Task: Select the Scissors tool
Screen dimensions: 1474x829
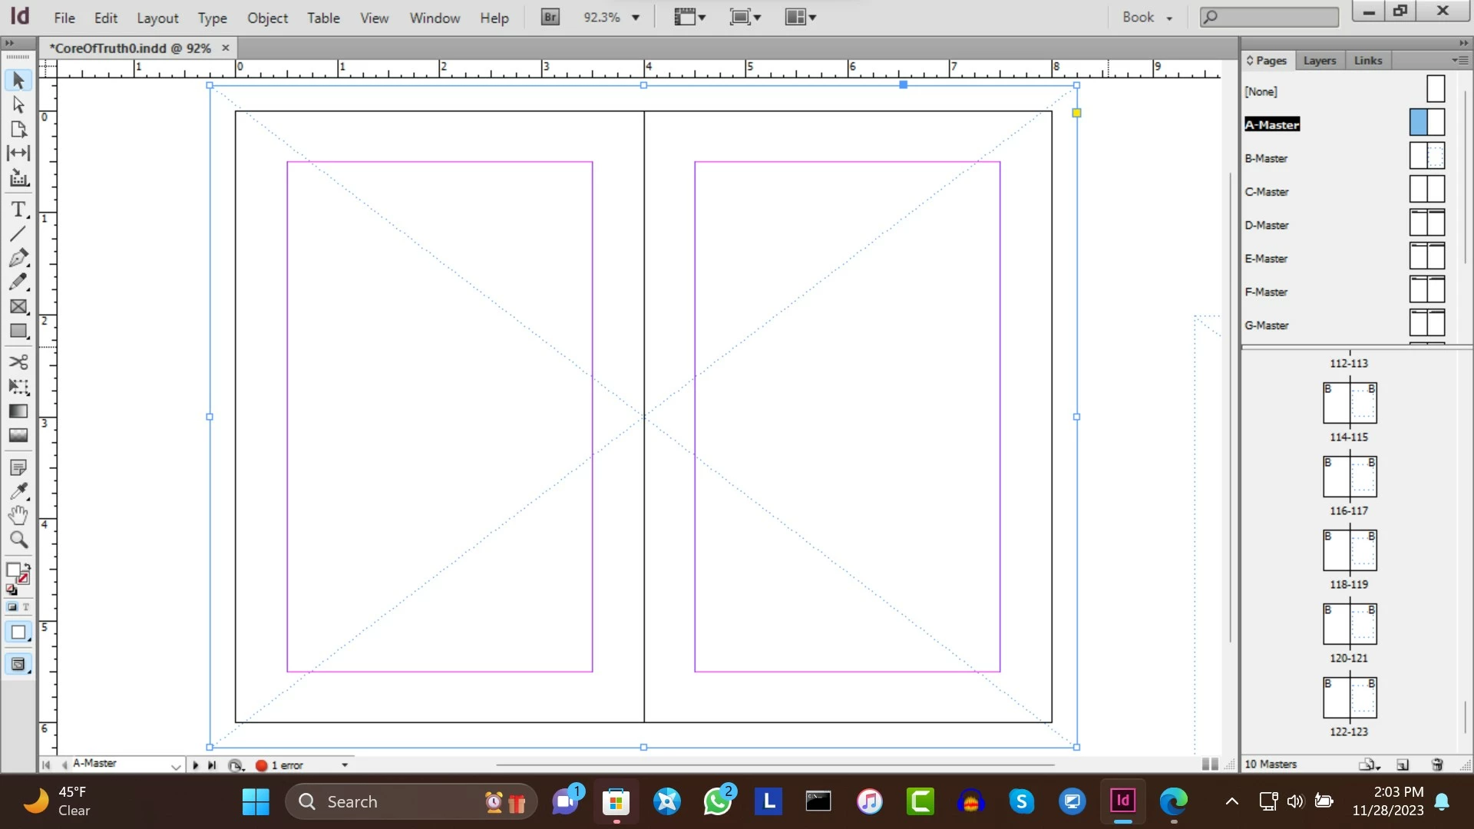Action: pos(18,362)
